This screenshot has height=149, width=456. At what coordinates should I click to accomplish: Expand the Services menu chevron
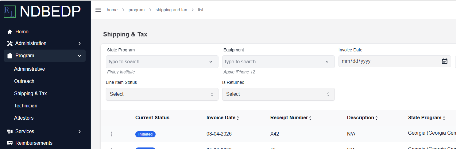(79, 132)
